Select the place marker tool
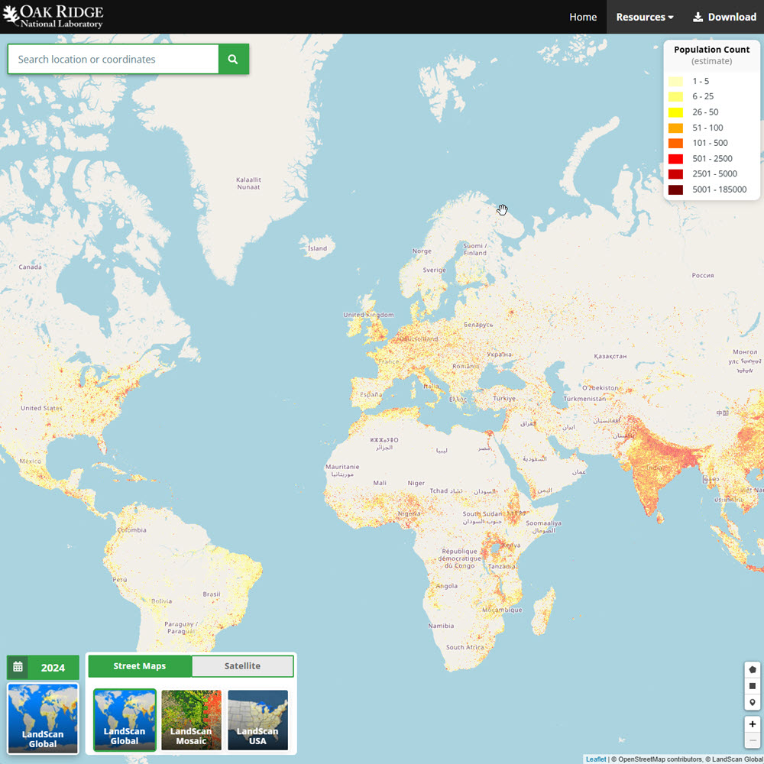764x764 pixels. point(753,702)
